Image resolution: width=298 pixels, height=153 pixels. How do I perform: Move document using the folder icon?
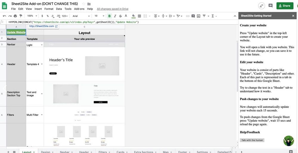(x=89, y=4)
